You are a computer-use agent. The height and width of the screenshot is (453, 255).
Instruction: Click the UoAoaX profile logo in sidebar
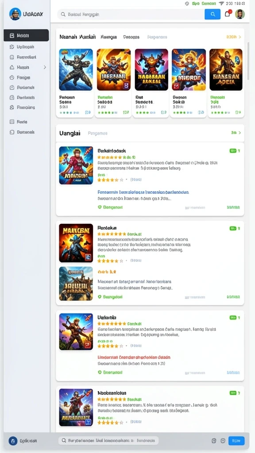[15, 14]
